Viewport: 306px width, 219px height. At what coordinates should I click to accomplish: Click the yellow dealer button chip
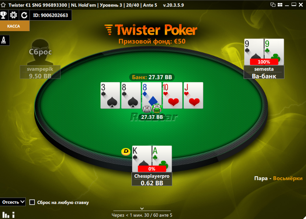coord(126,152)
